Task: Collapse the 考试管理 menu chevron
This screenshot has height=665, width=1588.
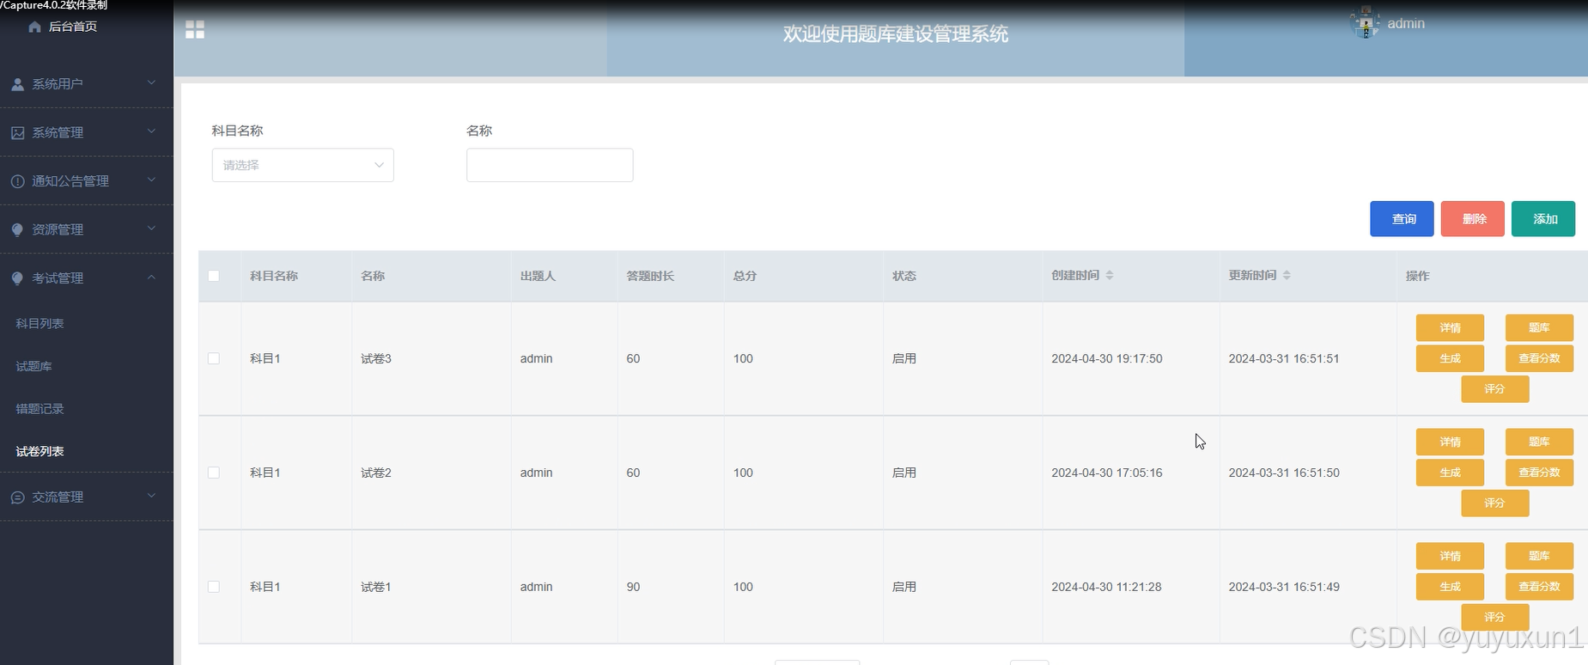Action: click(x=151, y=278)
